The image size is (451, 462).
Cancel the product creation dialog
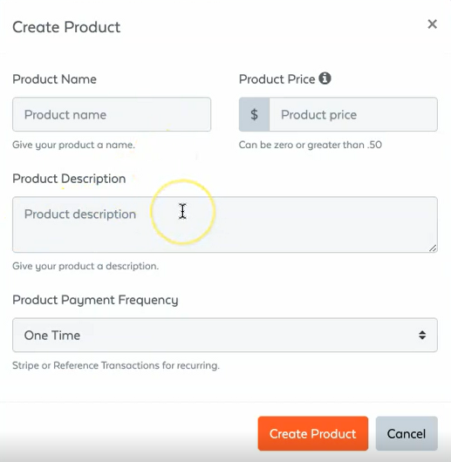[407, 433]
